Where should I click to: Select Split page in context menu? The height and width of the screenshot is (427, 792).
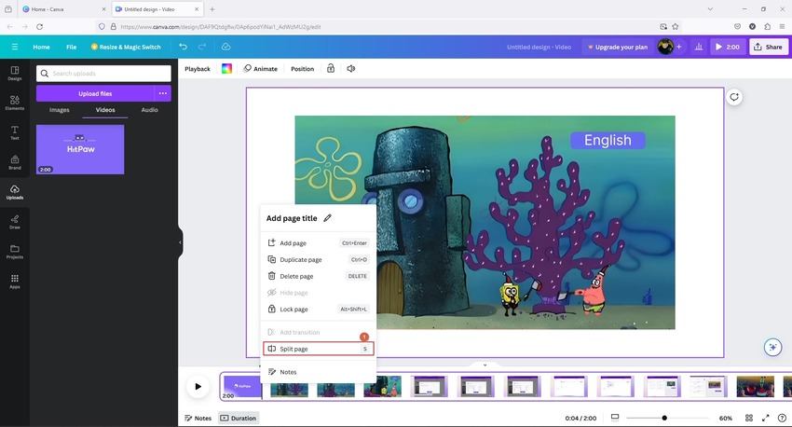319,349
